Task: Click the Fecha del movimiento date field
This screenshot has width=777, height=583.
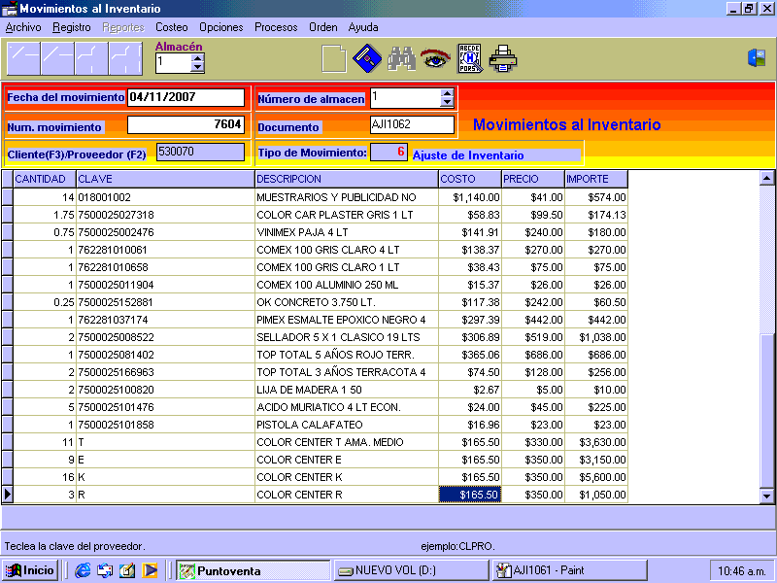Action: pyautogui.click(x=186, y=97)
